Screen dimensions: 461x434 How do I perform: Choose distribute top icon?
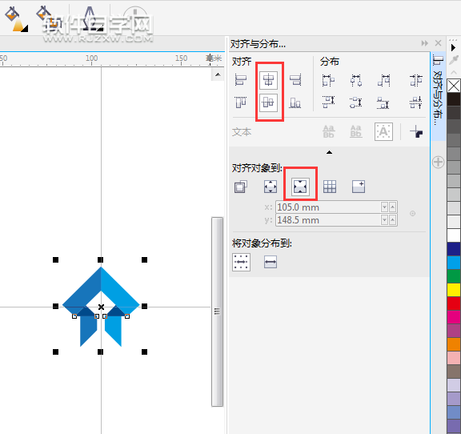[x=328, y=102]
